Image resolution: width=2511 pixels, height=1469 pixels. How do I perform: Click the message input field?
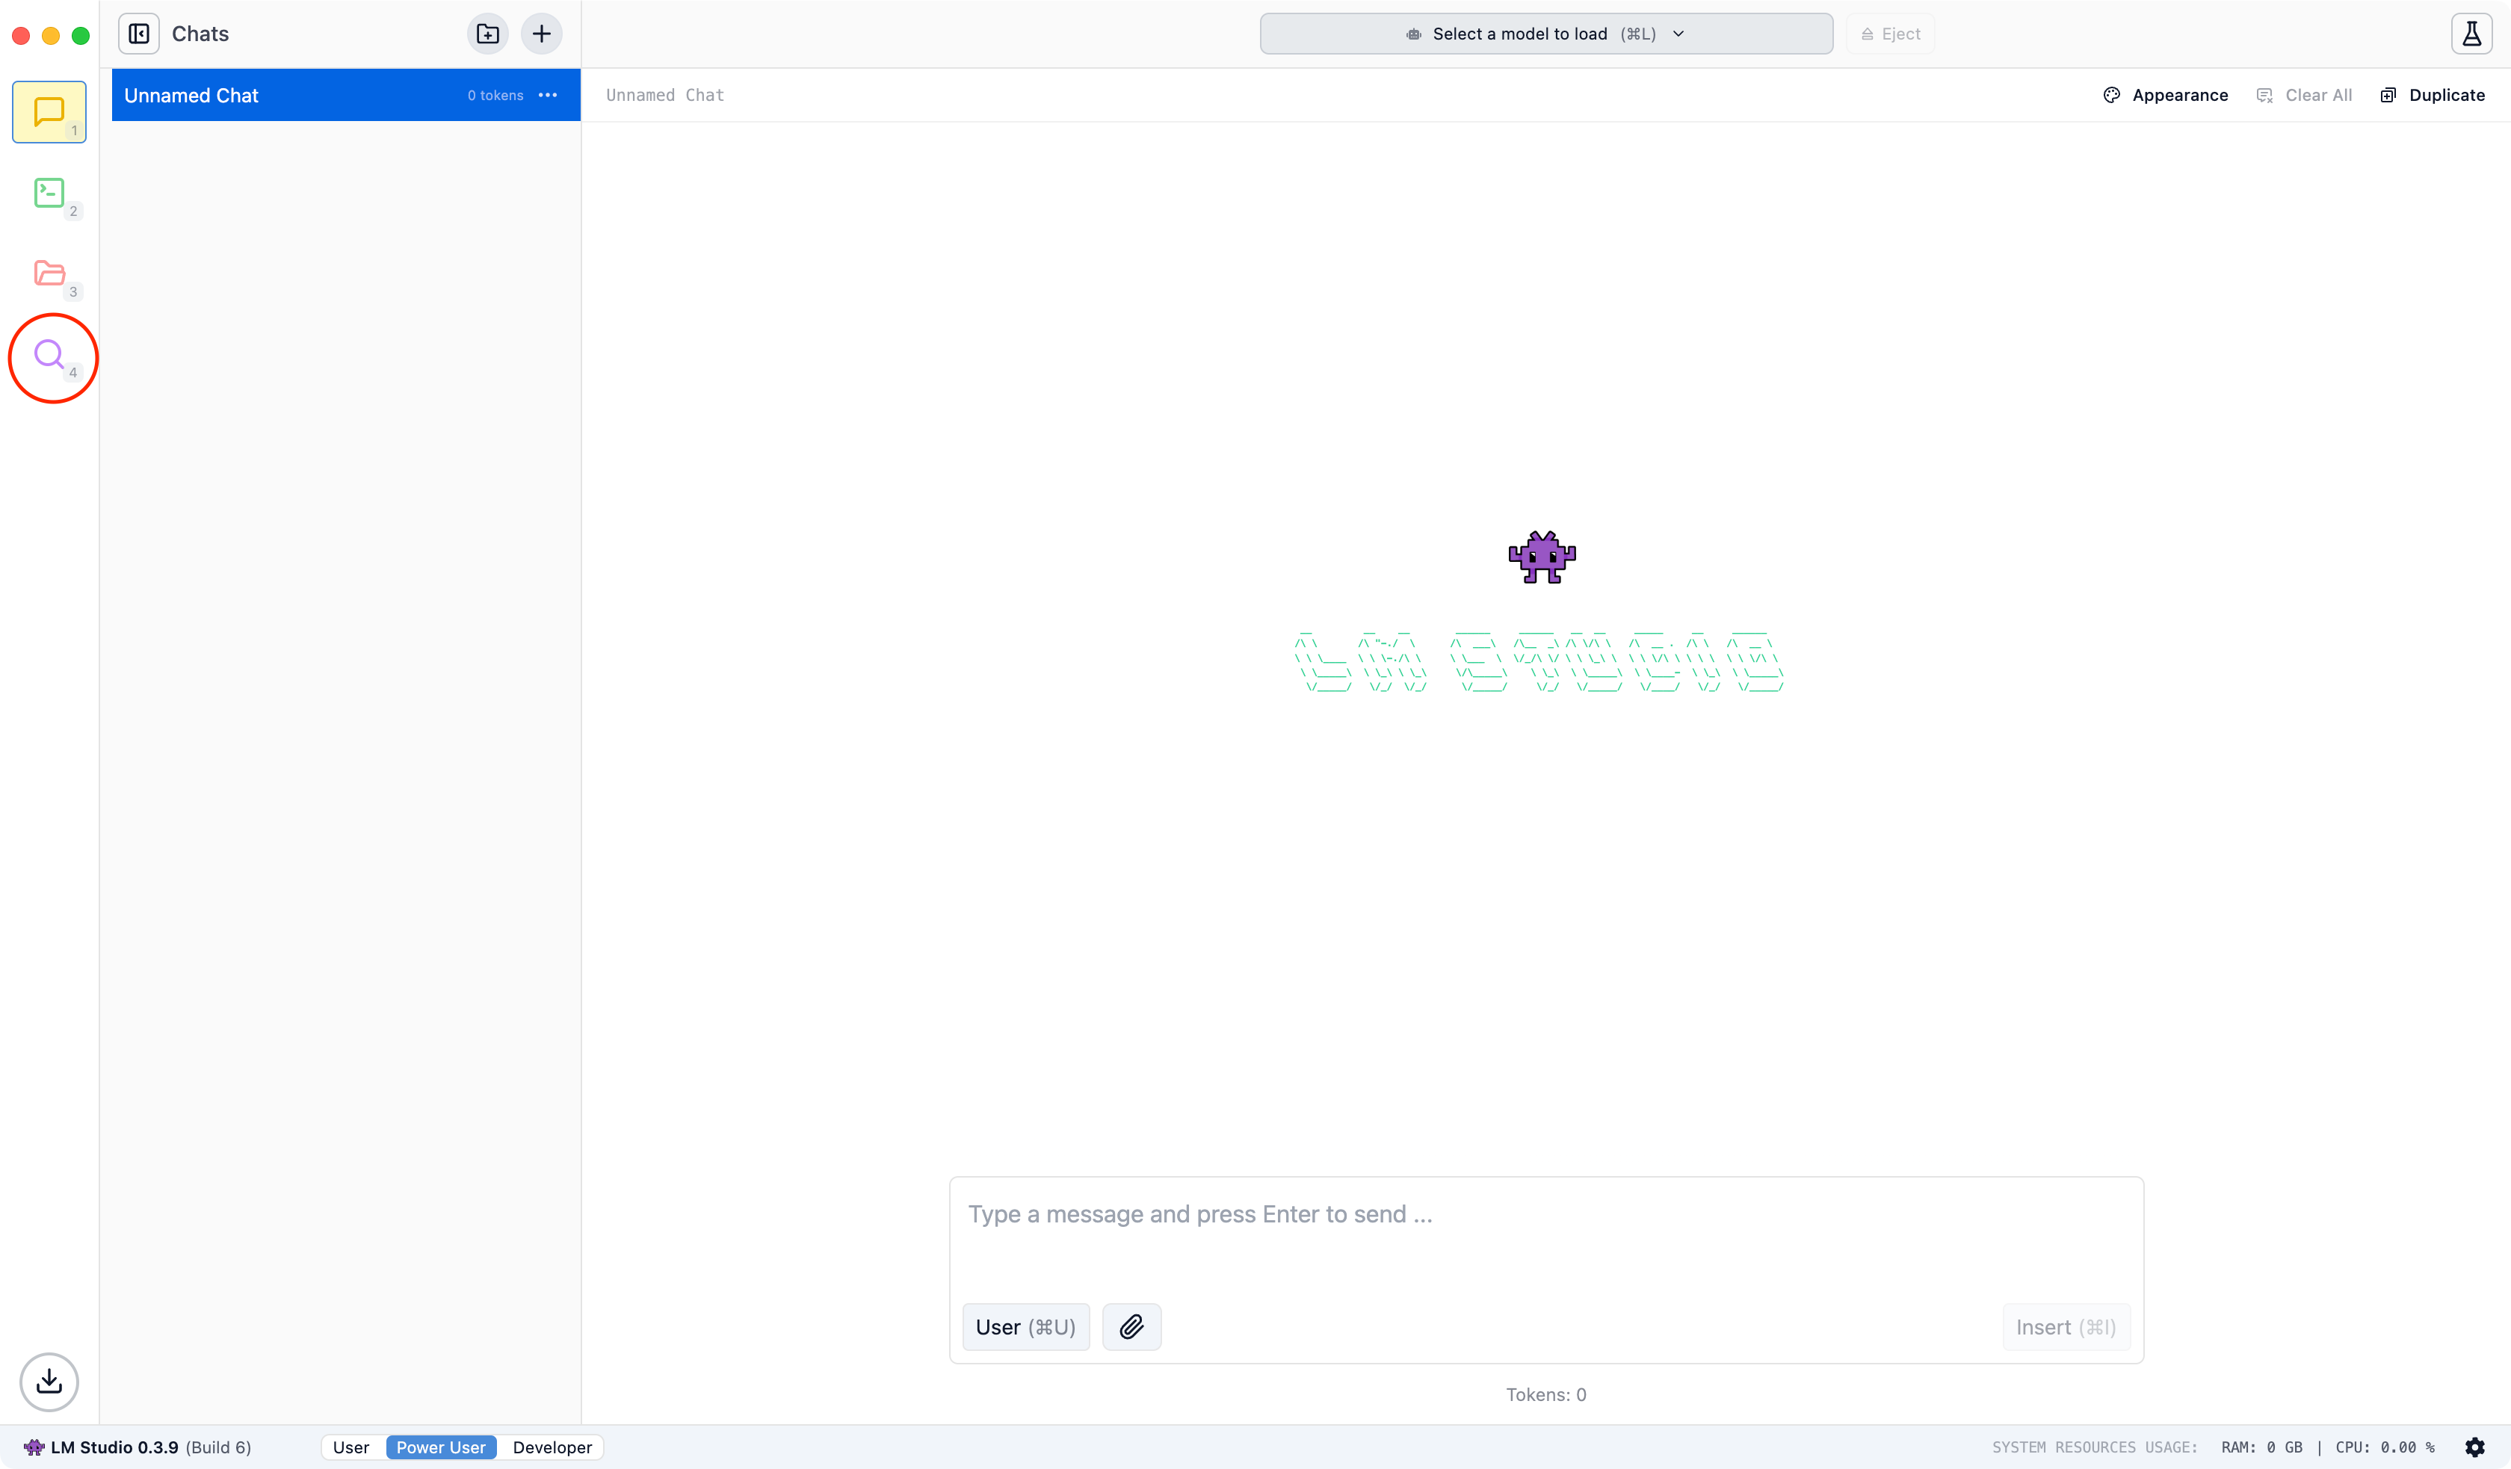tap(1545, 1215)
